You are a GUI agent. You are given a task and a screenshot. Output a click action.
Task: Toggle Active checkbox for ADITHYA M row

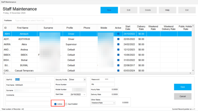(x=118, y=39)
